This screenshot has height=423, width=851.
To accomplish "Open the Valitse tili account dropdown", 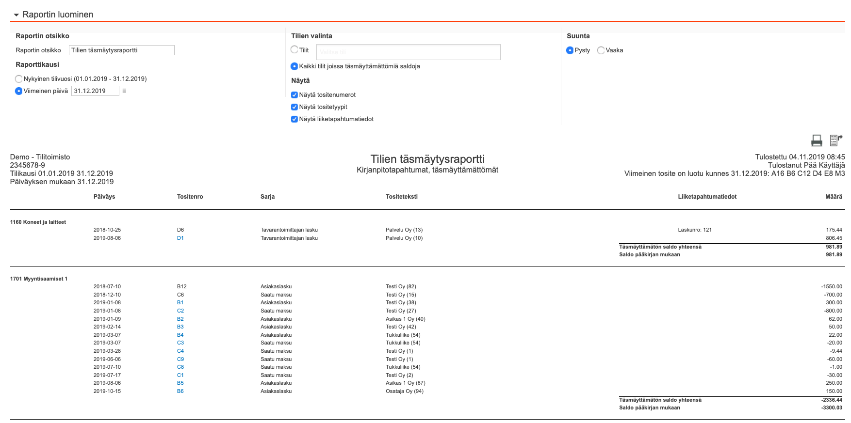I will 408,52.
